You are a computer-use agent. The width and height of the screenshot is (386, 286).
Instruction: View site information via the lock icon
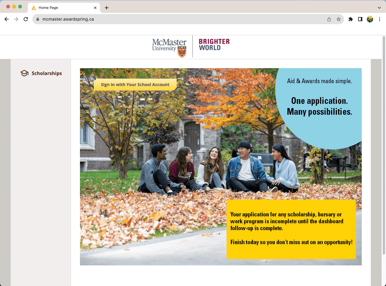[x=38, y=19]
